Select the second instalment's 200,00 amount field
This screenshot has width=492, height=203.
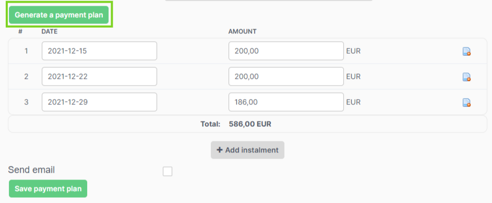coord(286,76)
